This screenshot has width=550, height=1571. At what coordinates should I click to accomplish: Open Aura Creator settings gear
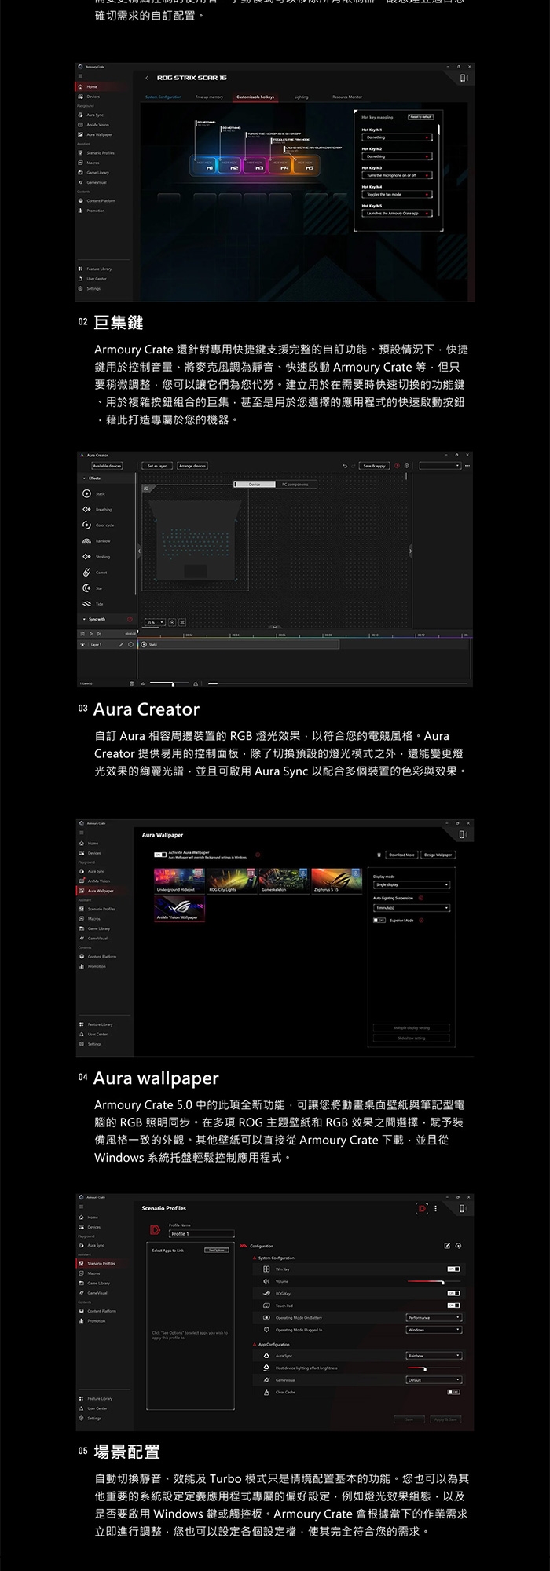coord(407,466)
